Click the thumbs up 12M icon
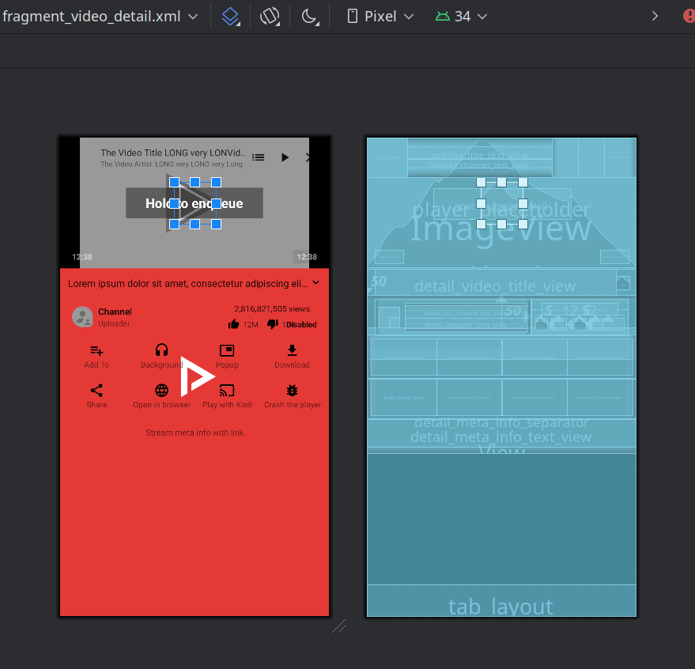Screen dimensions: 695x669 (233, 324)
